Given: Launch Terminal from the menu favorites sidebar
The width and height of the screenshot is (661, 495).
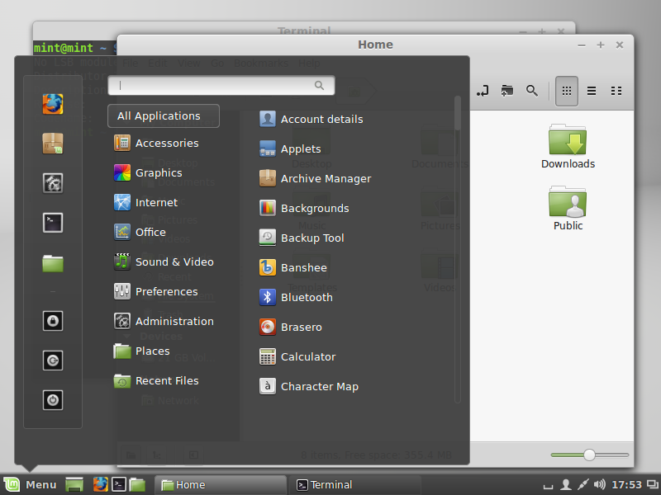Looking at the screenshot, I should point(53,223).
